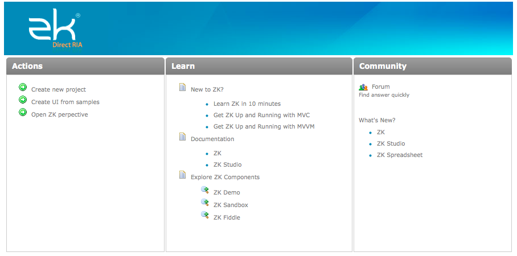Open Create new project link
517x256 pixels.
pyautogui.click(x=58, y=90)
